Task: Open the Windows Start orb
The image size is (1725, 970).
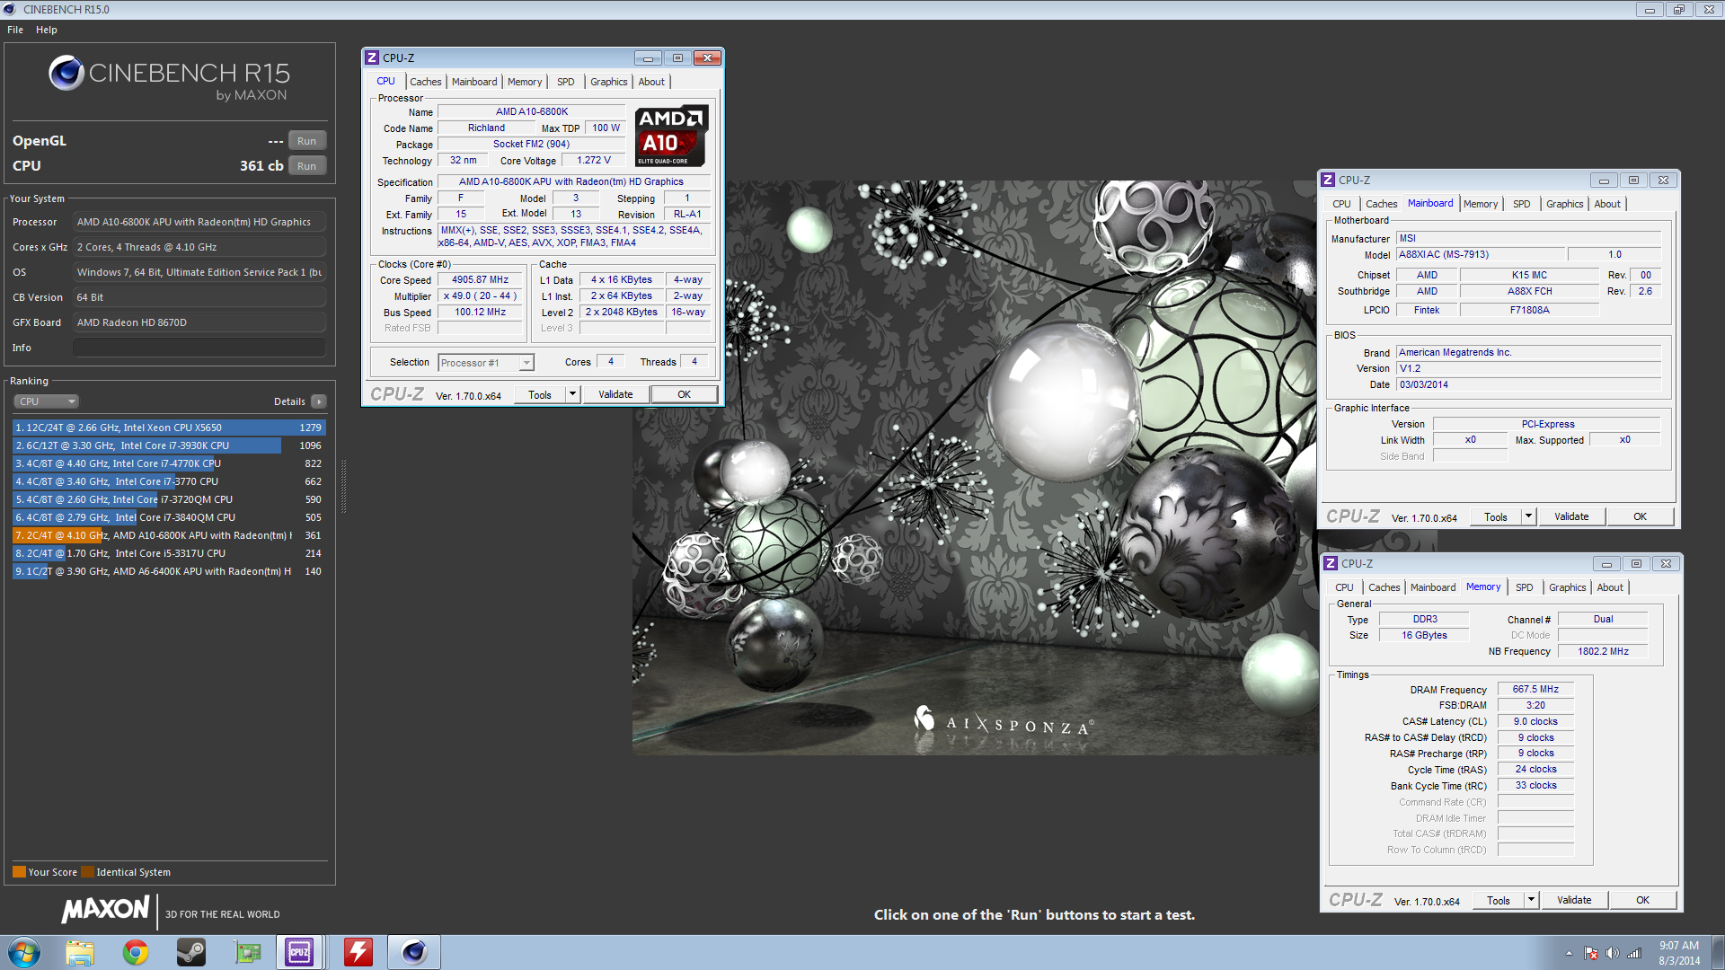Action: (24, 952)
